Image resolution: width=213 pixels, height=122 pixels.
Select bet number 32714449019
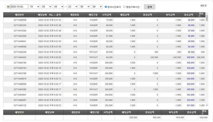20,79
